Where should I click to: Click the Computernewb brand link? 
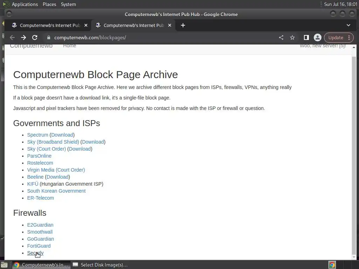click(x=31, y=46)
